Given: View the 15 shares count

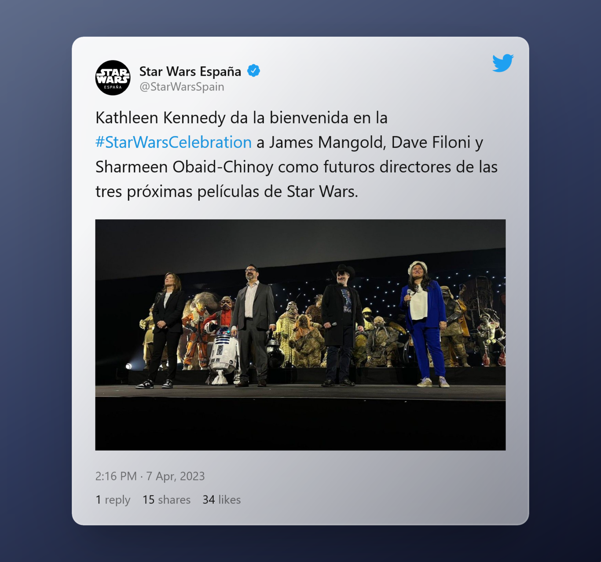Looking at the screenshot, I should pyautogui.click(x=166, y=500).
